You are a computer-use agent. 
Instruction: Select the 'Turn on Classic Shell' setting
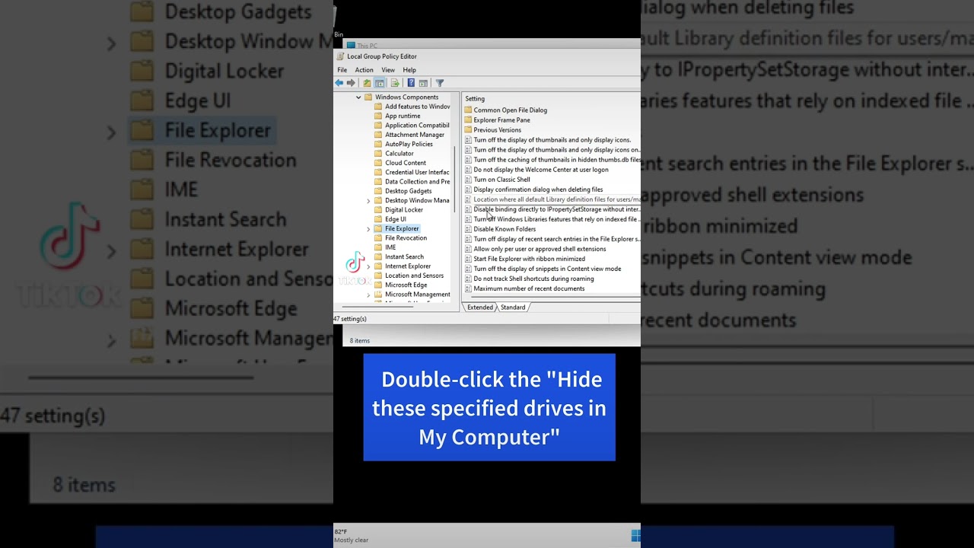[x=498, y=180]
